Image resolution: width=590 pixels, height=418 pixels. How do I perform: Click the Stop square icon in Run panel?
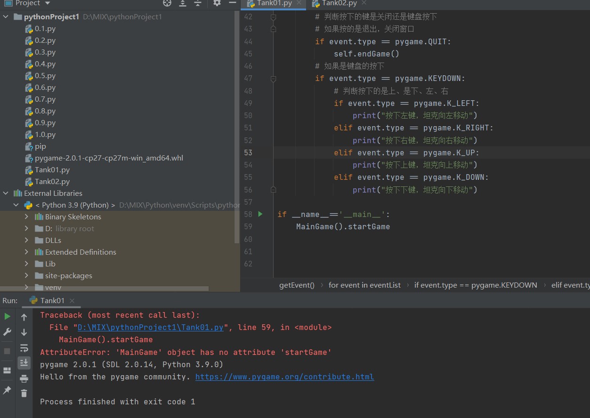7,351
